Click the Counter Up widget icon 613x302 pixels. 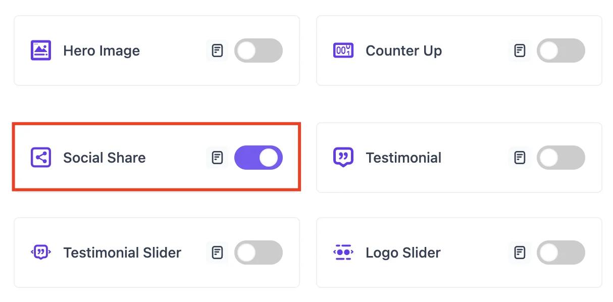[x=343, y=50]
